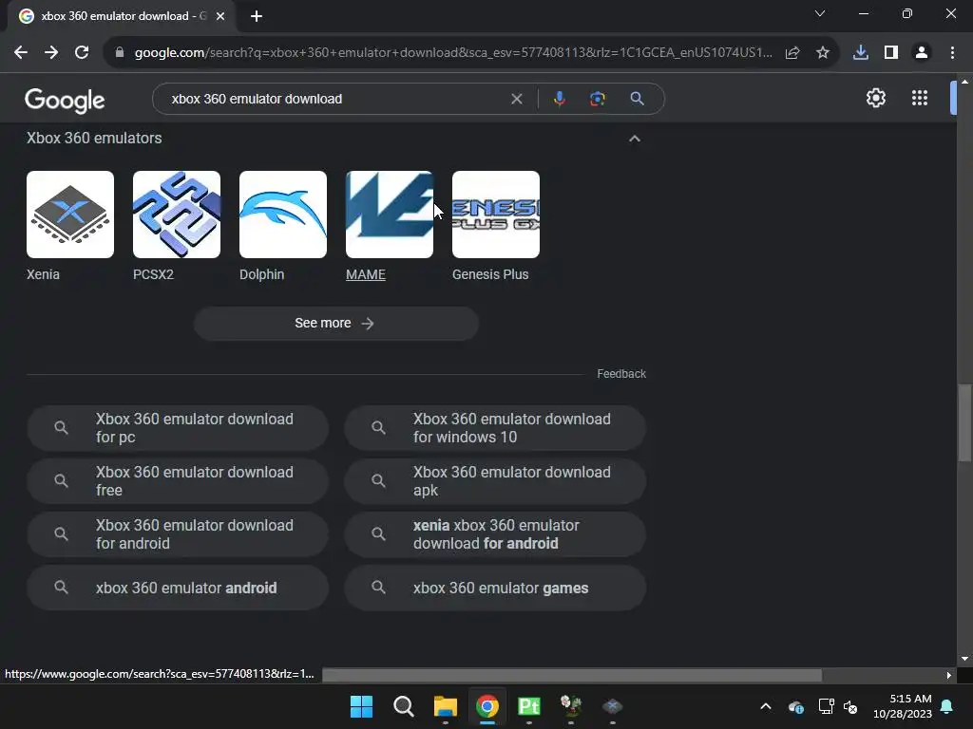
Task: Bookmark this tab with the star
Action: click(823, 53)
